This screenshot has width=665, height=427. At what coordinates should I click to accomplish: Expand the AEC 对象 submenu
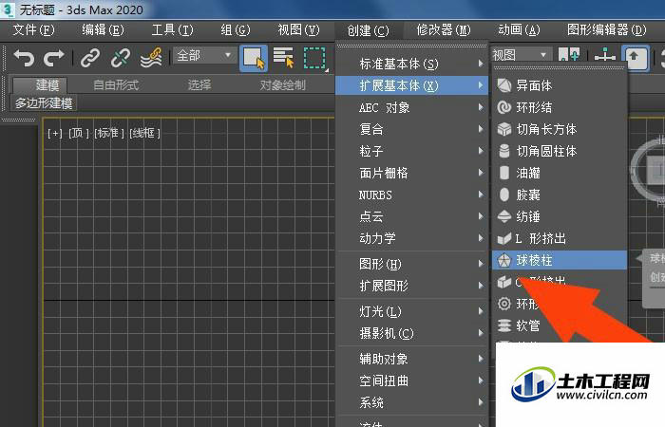click(x=411, y=107)
